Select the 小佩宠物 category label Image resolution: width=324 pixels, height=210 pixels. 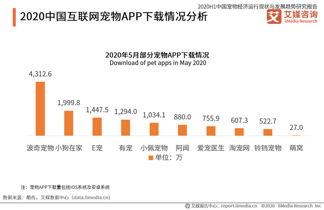point(154,148)
